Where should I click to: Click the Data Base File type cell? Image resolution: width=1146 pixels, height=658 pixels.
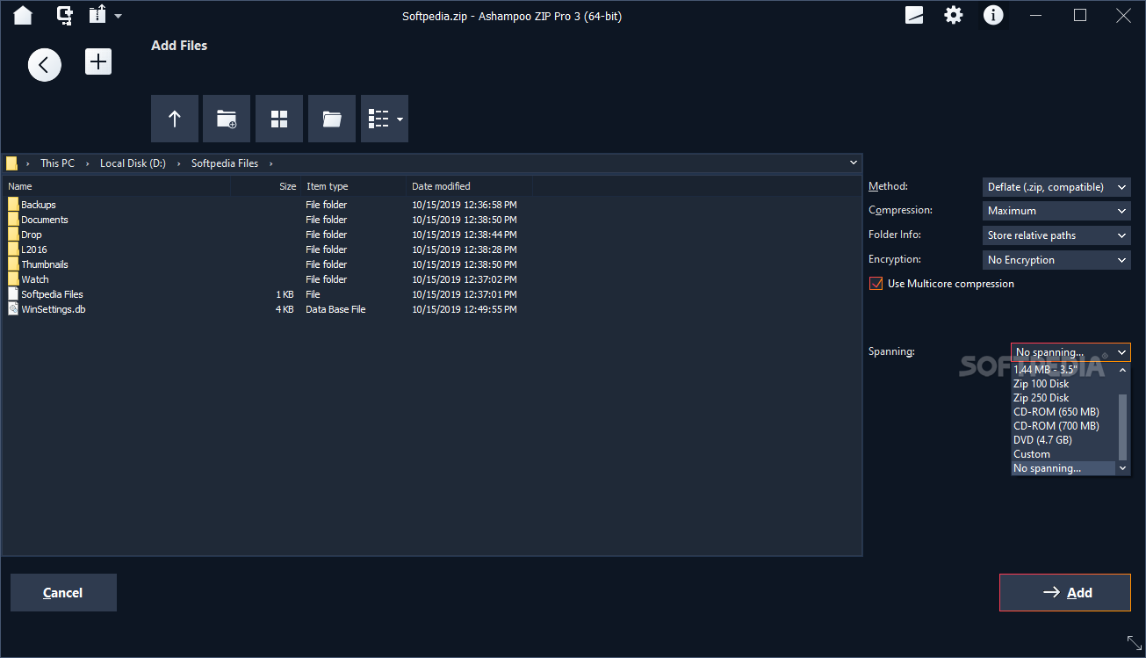335,309
